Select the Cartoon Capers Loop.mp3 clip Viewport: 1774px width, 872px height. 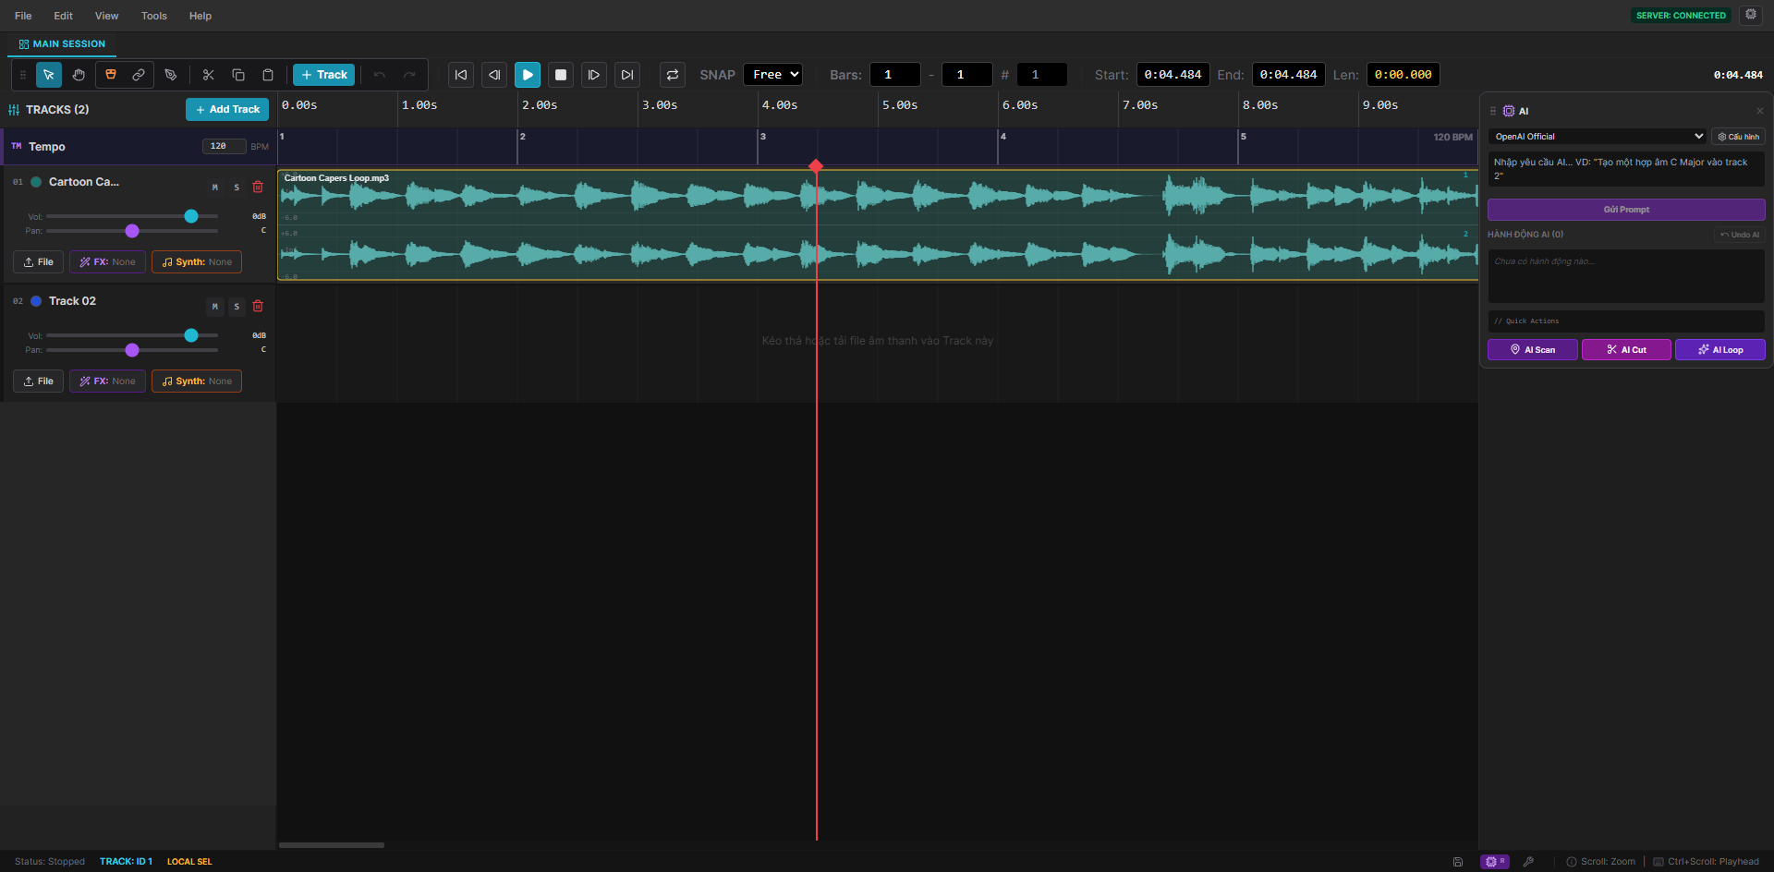click(878, 224)
